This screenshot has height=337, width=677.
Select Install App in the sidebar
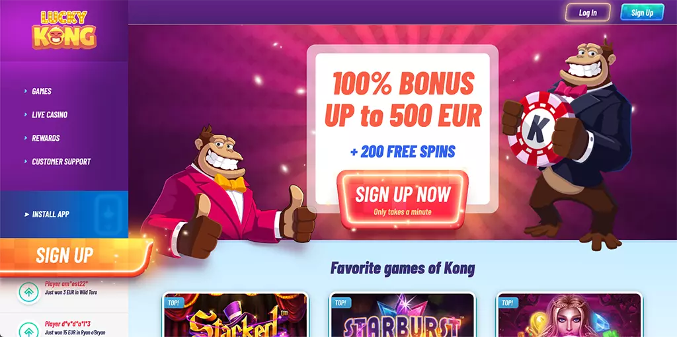point(50,214)
